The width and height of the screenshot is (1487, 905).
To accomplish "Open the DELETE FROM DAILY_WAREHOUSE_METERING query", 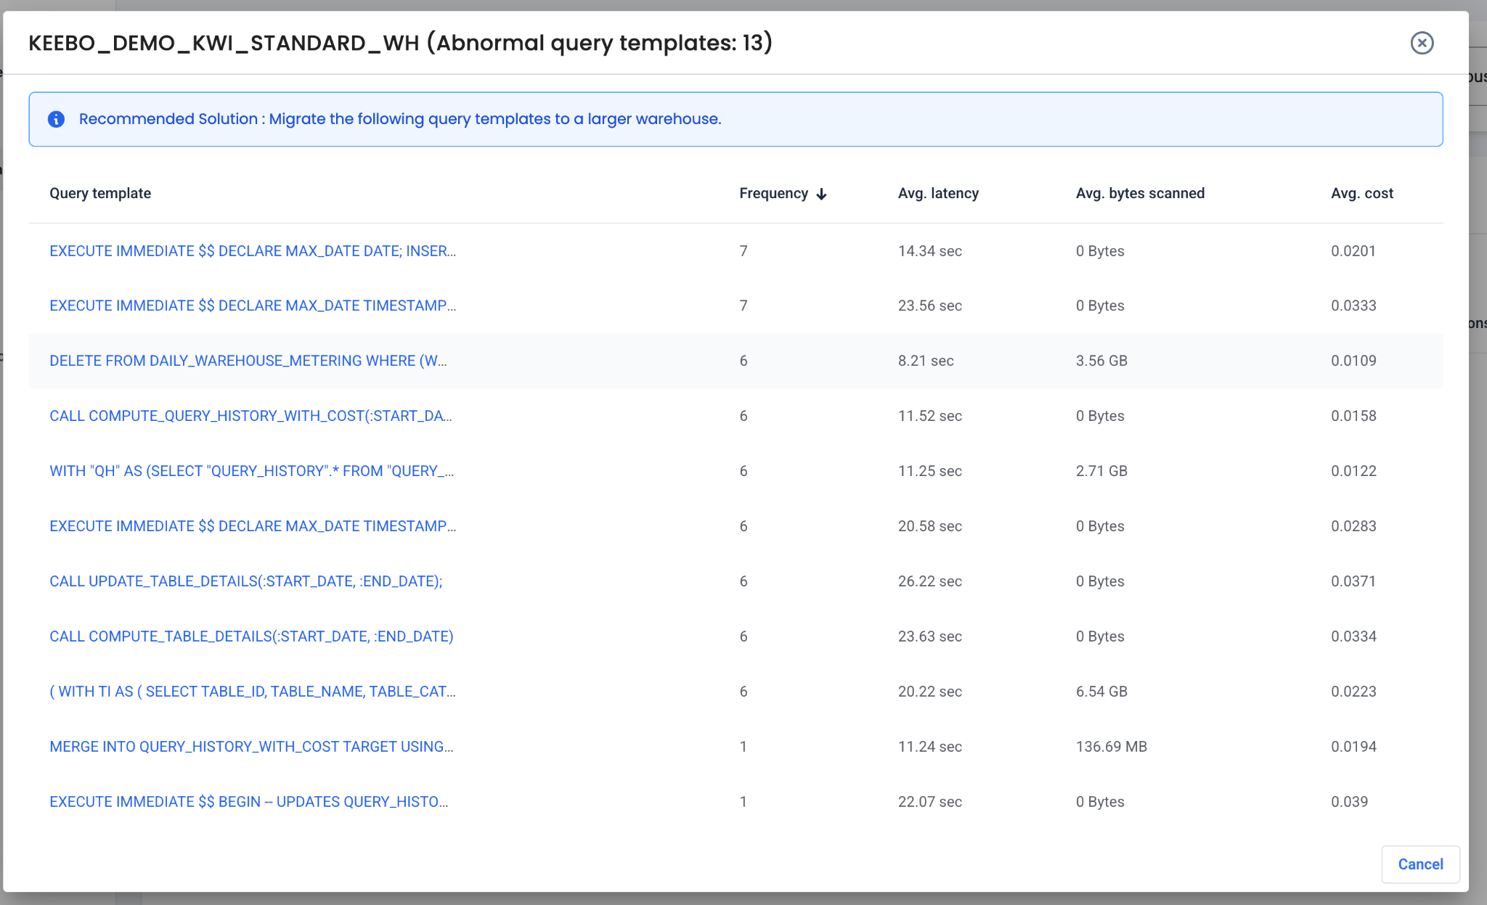I will pos(248,361).
